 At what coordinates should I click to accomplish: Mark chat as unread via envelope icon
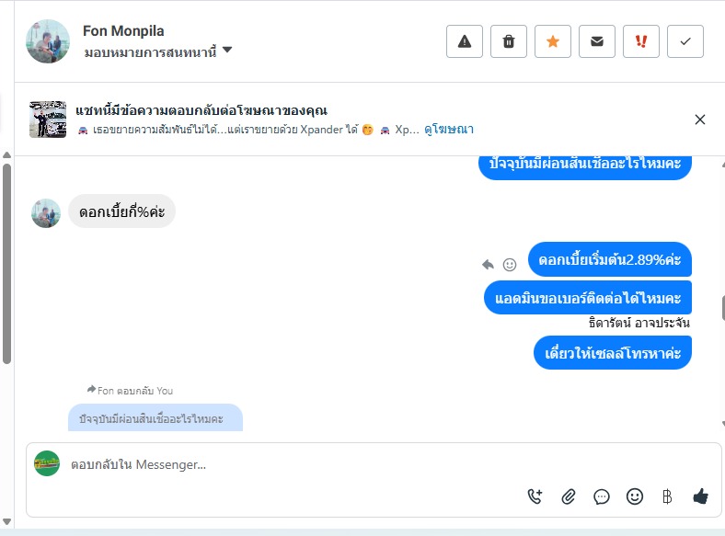(x=597, y=41)
